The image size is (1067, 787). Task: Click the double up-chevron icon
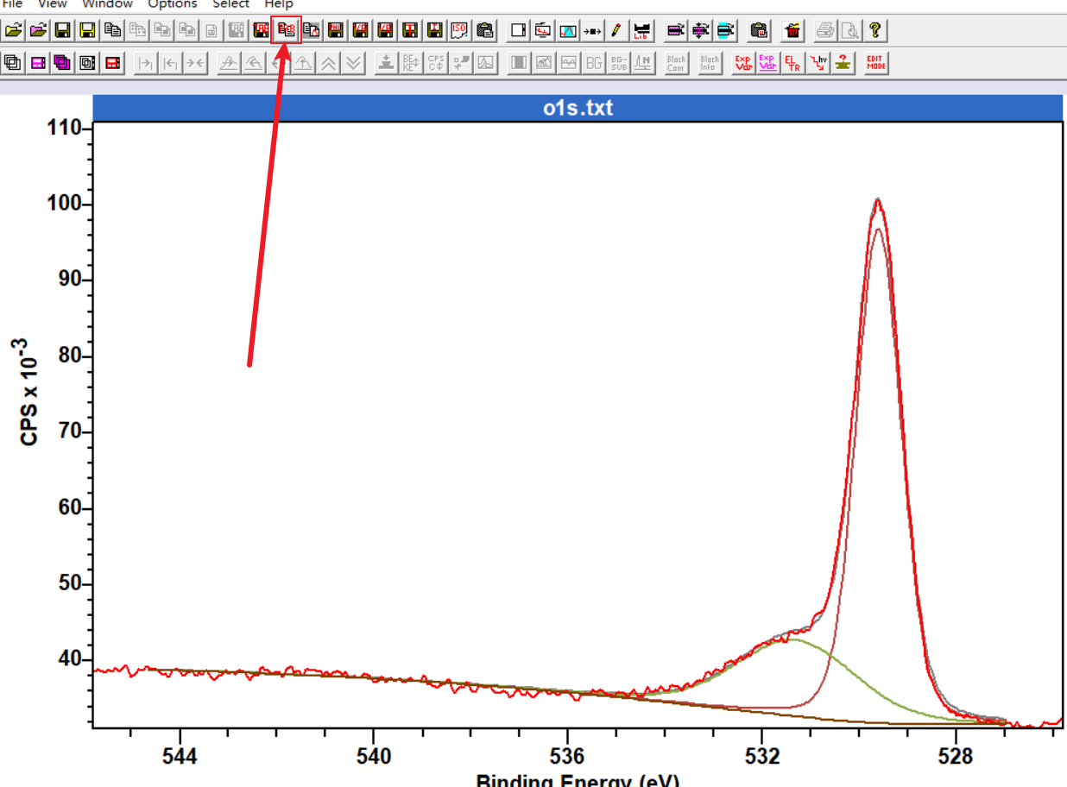(328, 63)
